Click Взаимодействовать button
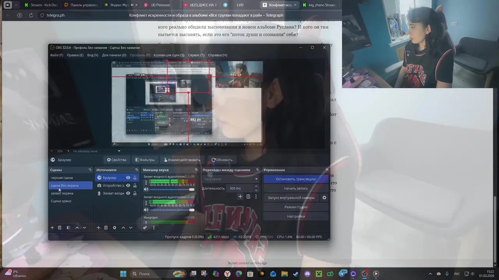The image size is (499, 280). pos(181,160)
